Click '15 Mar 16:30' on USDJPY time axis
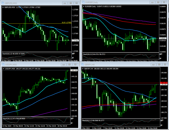Image resolution: width=169 pixels, height=130 pixels. [x=40, y=126]
